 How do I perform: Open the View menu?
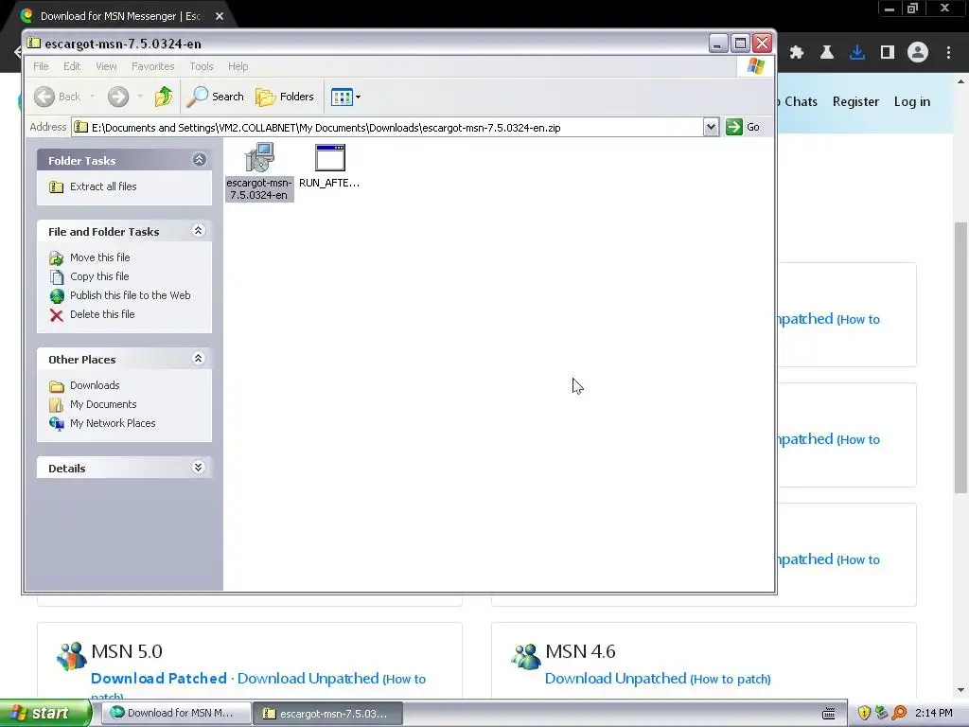(106, 66)
